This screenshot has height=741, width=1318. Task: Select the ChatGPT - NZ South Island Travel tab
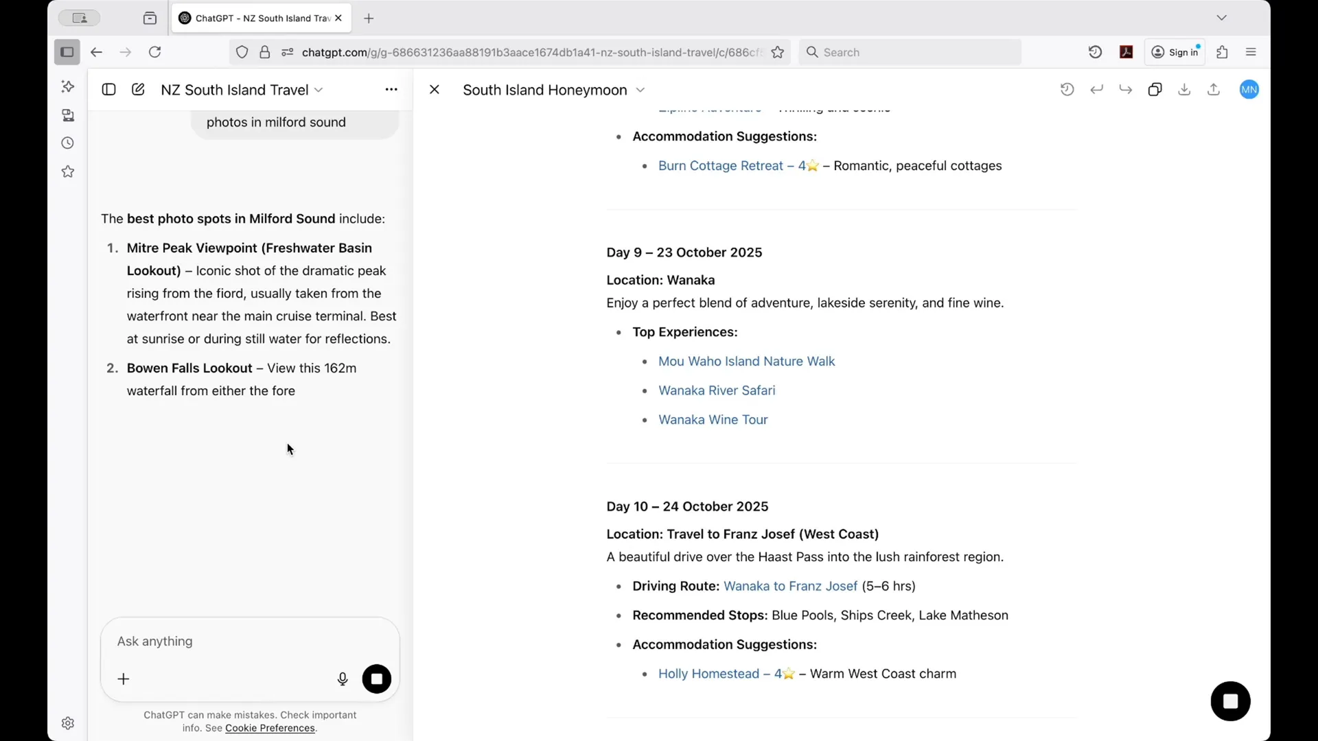point(261,19)
